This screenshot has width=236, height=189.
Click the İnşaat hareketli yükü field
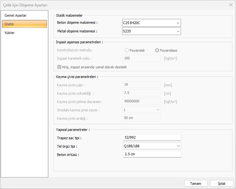141,58
